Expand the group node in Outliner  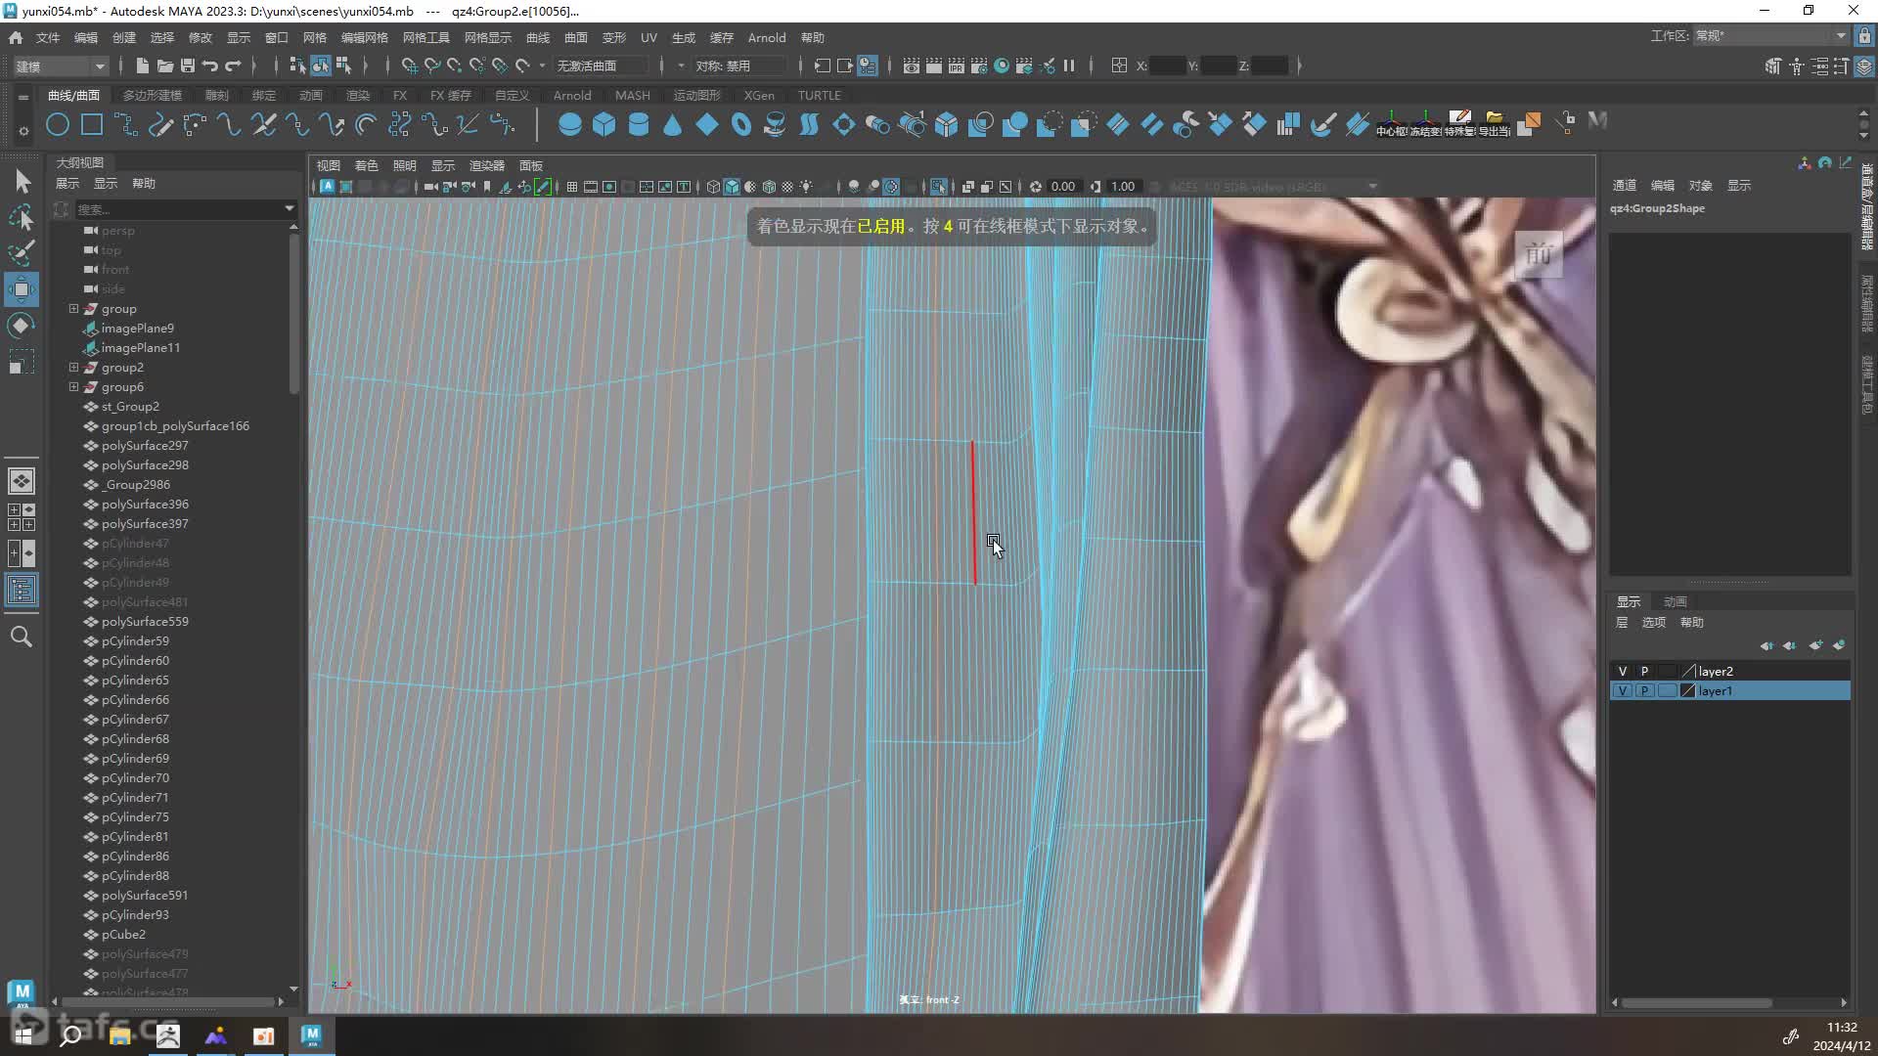tap(73, 309)
